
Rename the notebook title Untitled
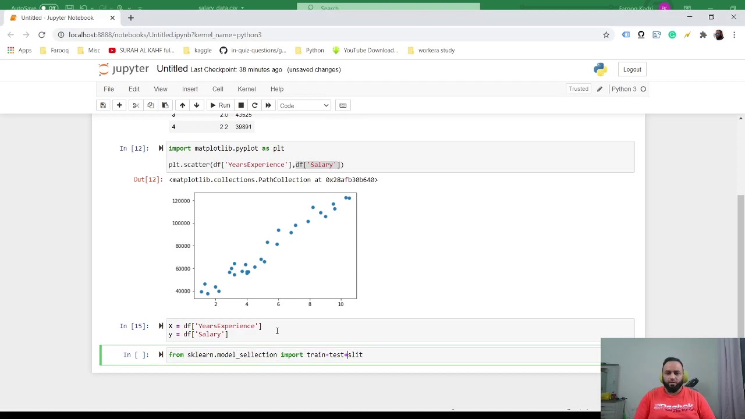click(x=172, y=69)
